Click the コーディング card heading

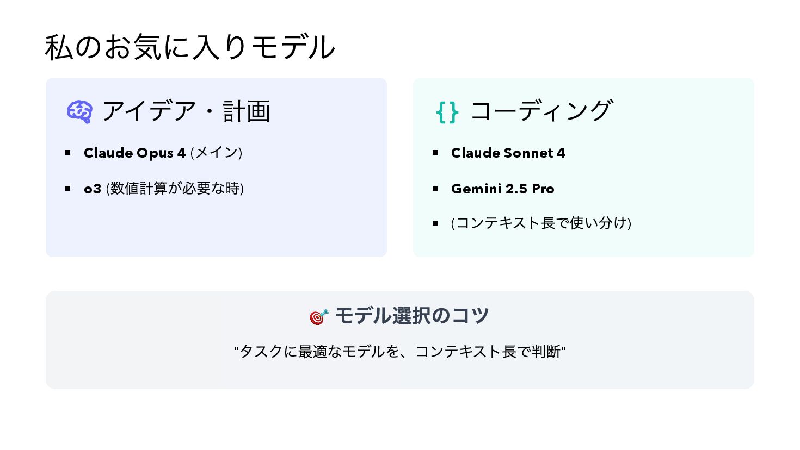[x=541, y=111]
